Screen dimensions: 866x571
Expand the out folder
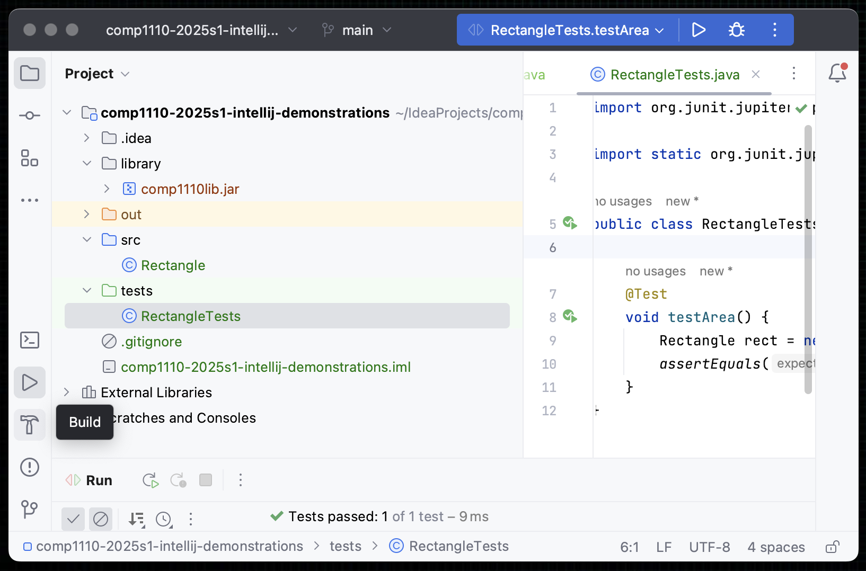point(87,215)
